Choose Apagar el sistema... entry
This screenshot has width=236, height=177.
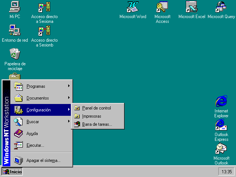click(x=41, y=160)
